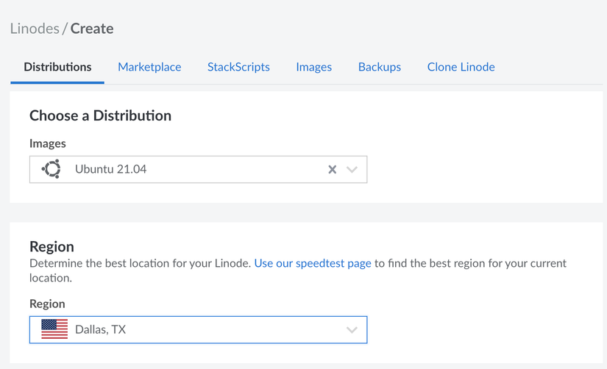Click the Linodes breadcrumb link
Image resolution: width=607 pixels, height=369 pixels.
tap(35, 29)
